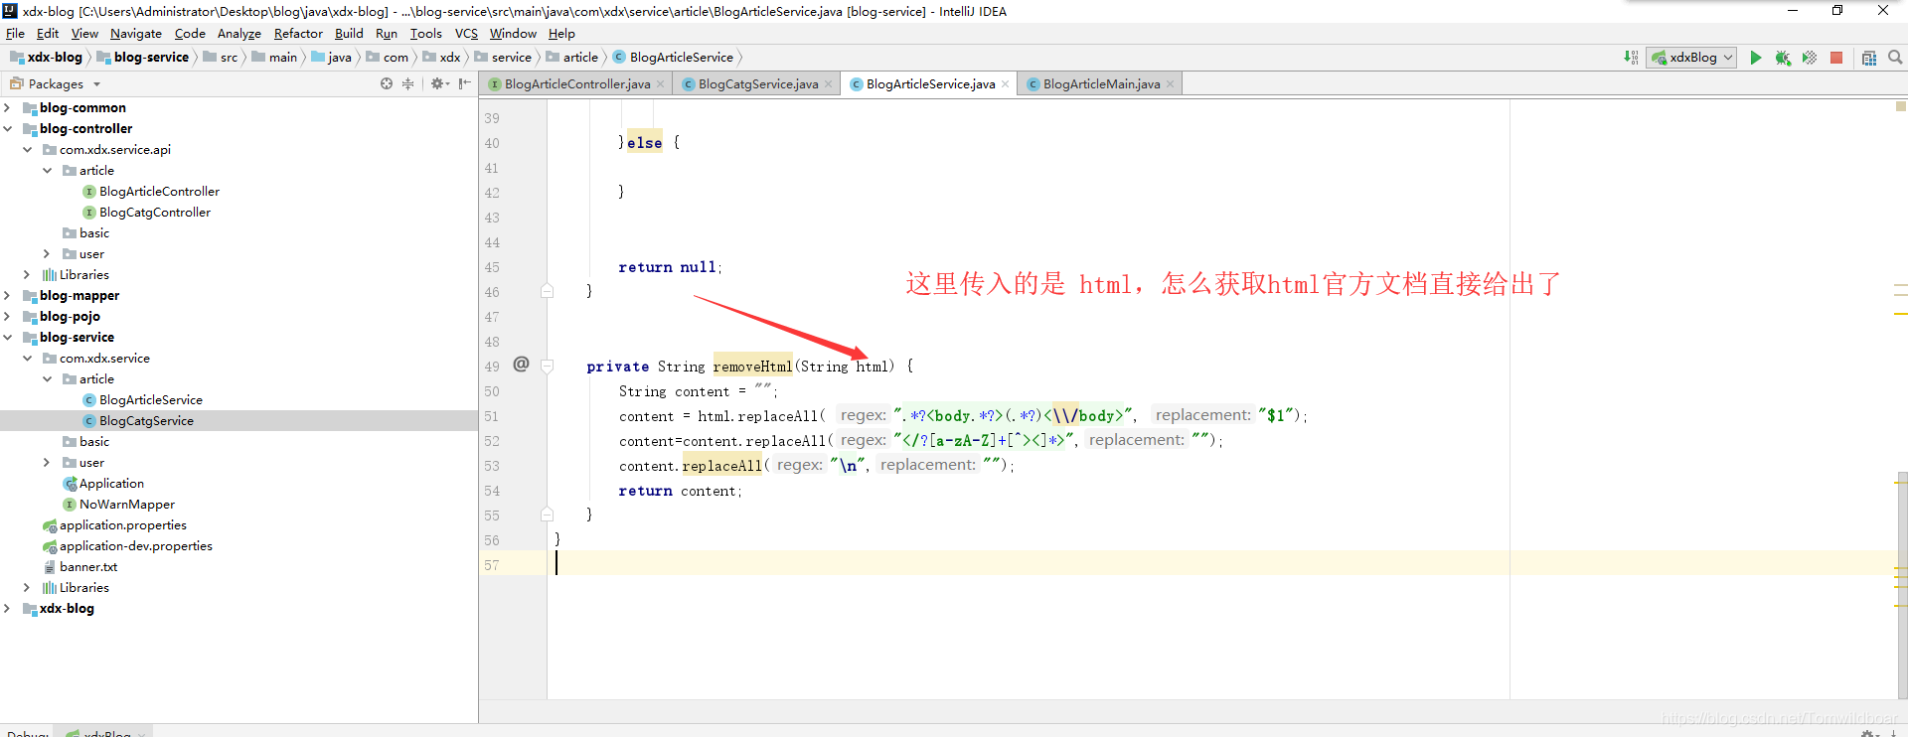Run xdxBlog with the green play button

(1756, 58)
